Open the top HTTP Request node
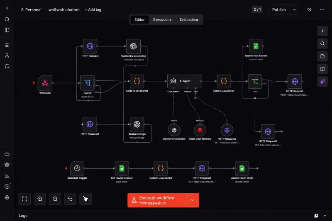This screenshot has height=221, width=332. point(90,46)
